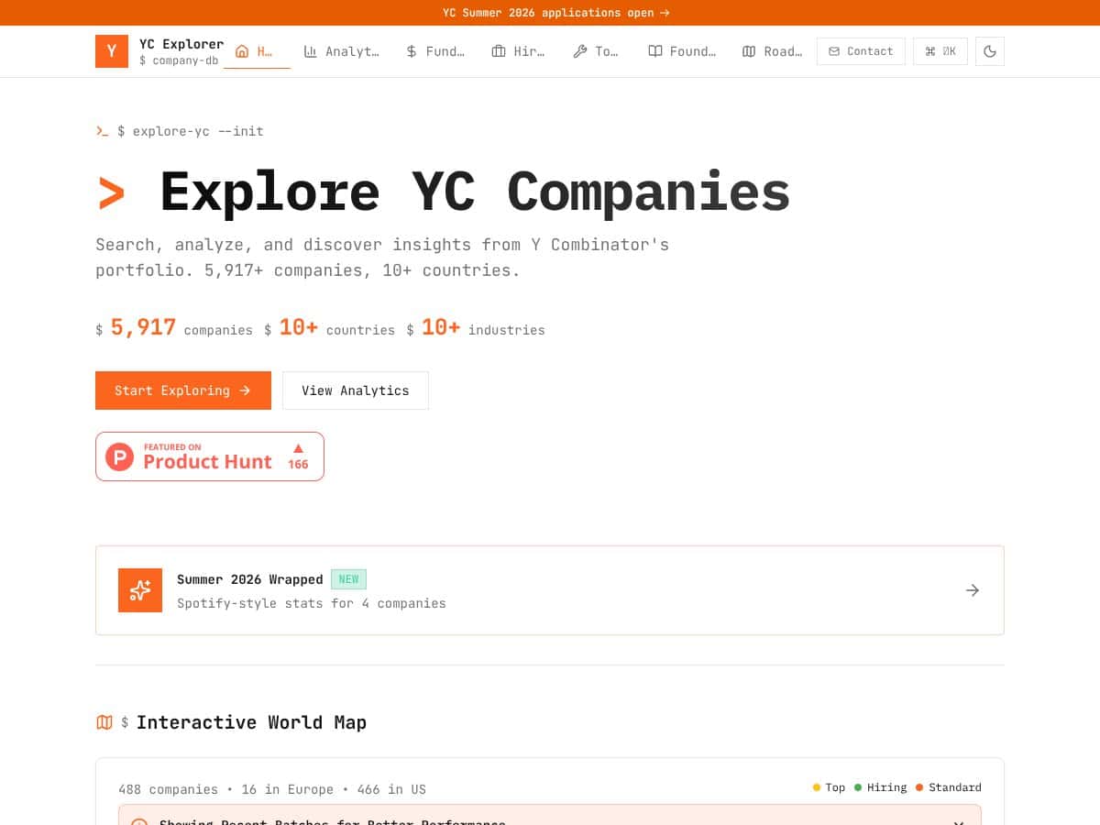Image resolution: width=1100 pixels, height=825 pixels.
Task: Click the orange Standard legend dot
Action: pos(919,787)
